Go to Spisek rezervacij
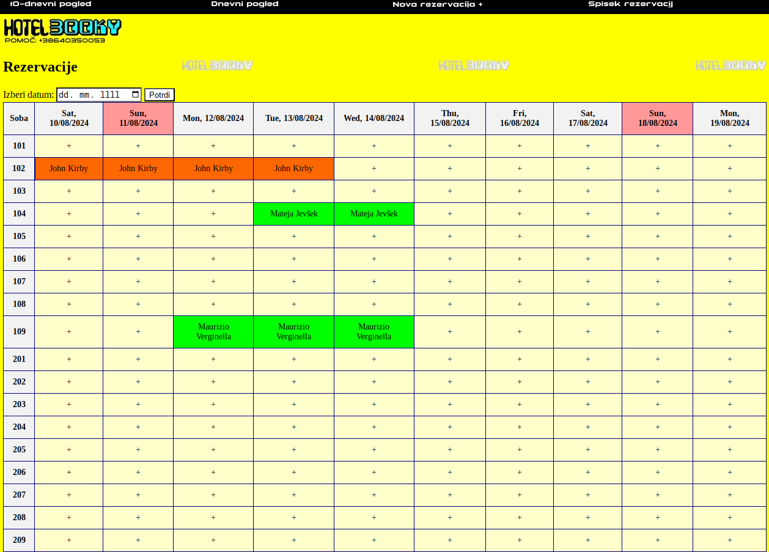Viewport: 769px width, 552px height. click(x=630, y=4)
